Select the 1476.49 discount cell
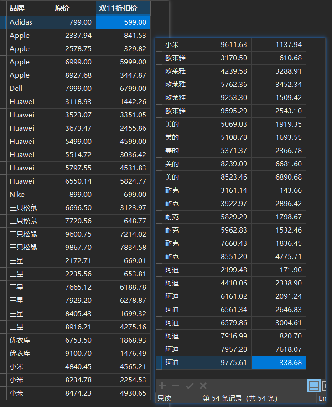Image resolution: width=332 pixels, height=407 pixels. (x=124, y=353)
